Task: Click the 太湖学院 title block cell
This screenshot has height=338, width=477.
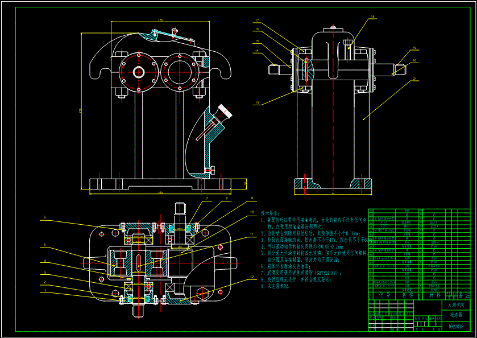Action: tap(456, 305)
